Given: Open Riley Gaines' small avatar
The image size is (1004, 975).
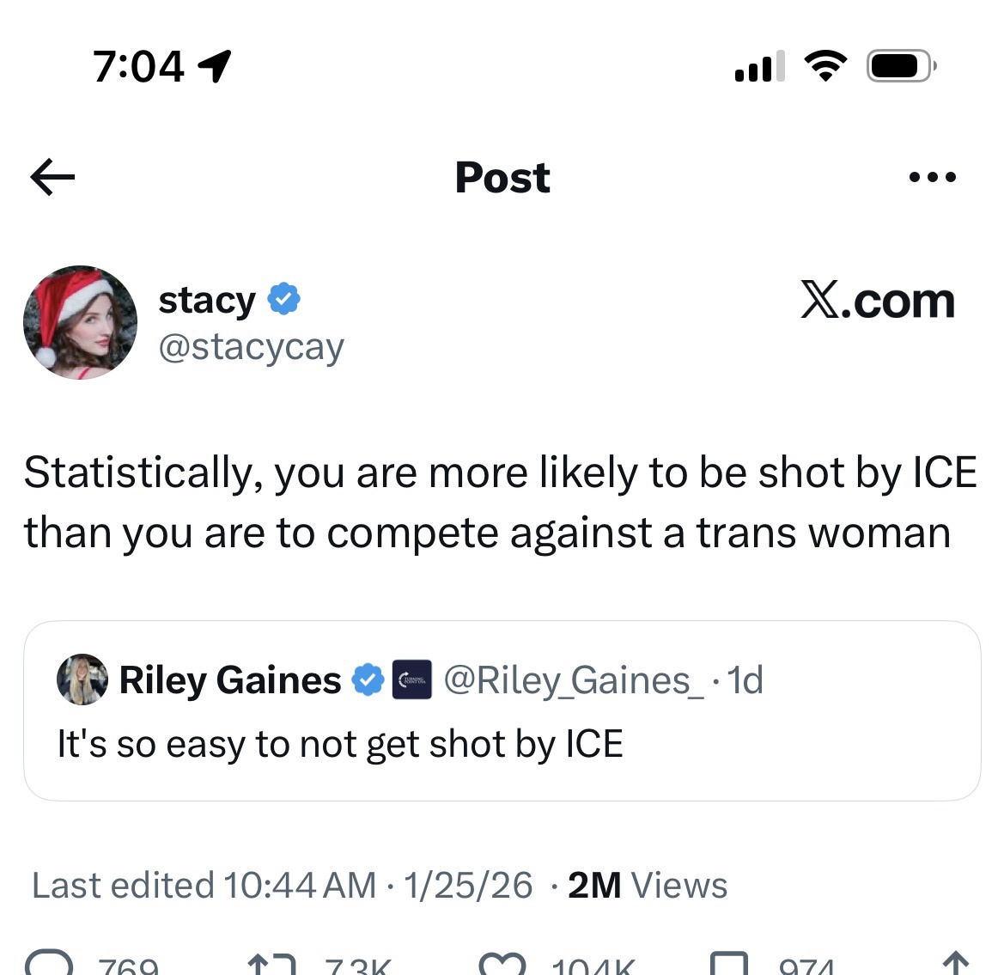Looking at the screenshot, I should click(82, 679).
